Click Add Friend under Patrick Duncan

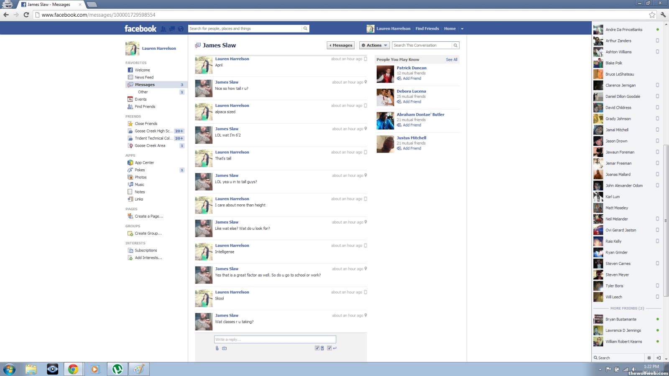(411, 79)
